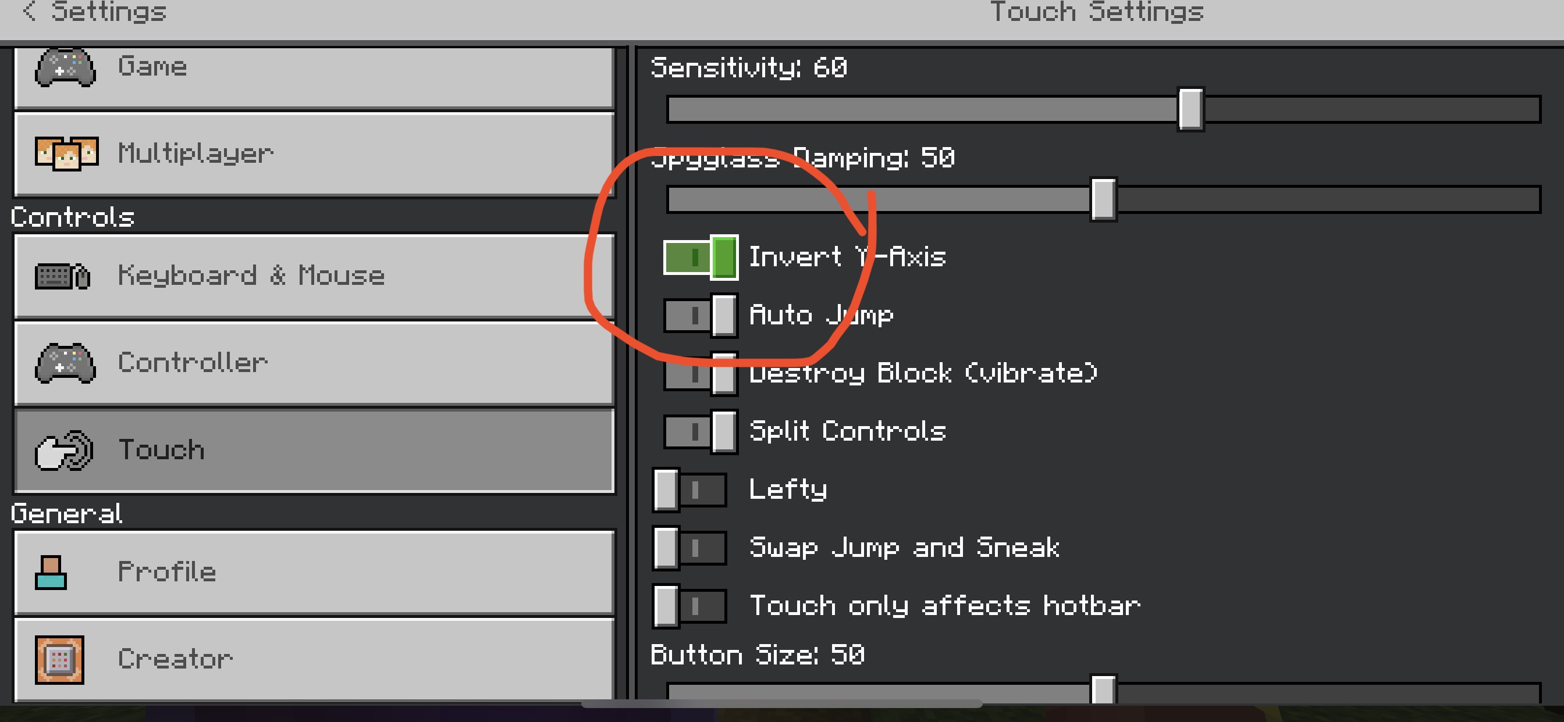Enable Swap Jump and Sneak toggle
This screenshot has height=722, width=1564.
point(689,548)
